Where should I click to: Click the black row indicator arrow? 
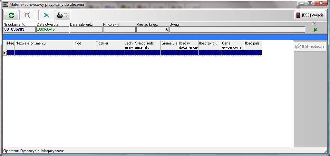pyautogui.click(x=5, y=53)
